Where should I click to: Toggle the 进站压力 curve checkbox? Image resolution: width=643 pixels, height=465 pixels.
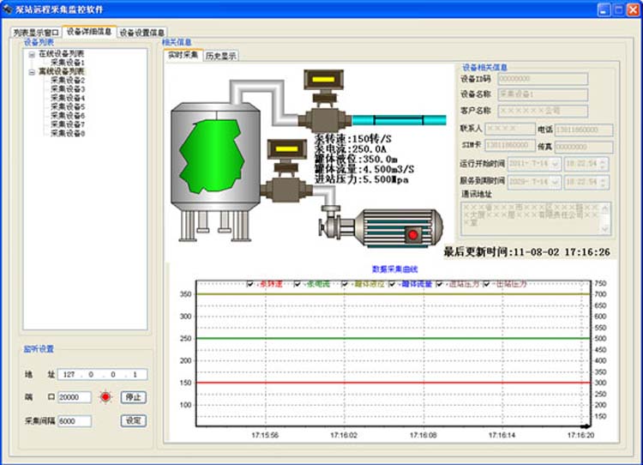pyautogui.click(x=439, y=284)
